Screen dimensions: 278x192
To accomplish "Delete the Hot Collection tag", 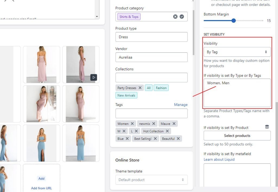I will pyautogui.click(x=167, y=131).
